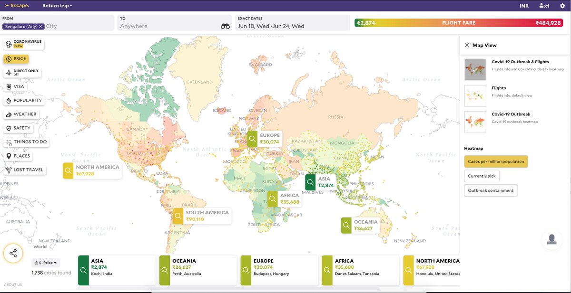Screen dimensions: 571x293
Task: Click Map View panel heading
Action: point(484,45)
